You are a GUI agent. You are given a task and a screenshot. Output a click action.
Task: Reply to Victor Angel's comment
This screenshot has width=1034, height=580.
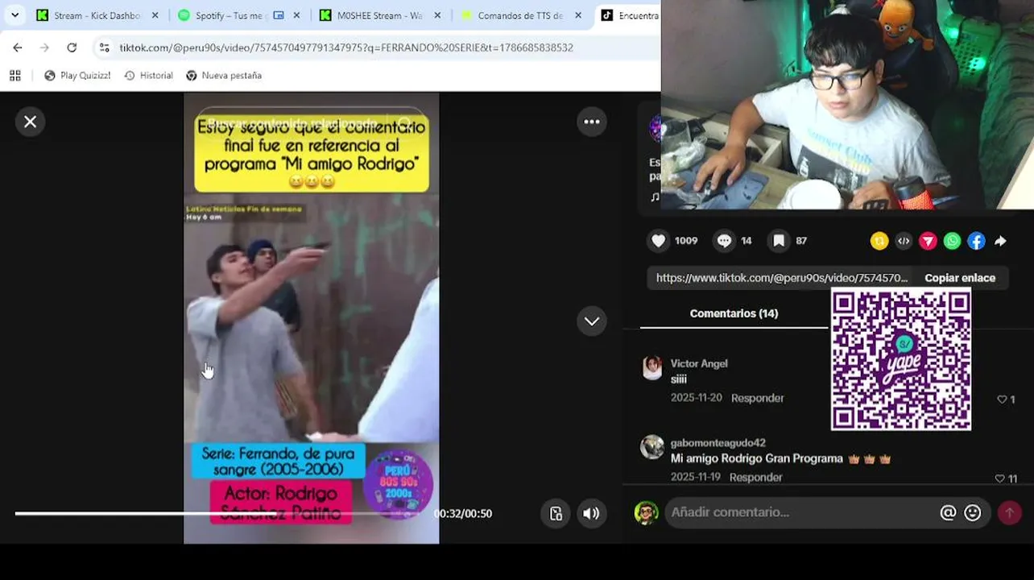(x=757, y=398)
